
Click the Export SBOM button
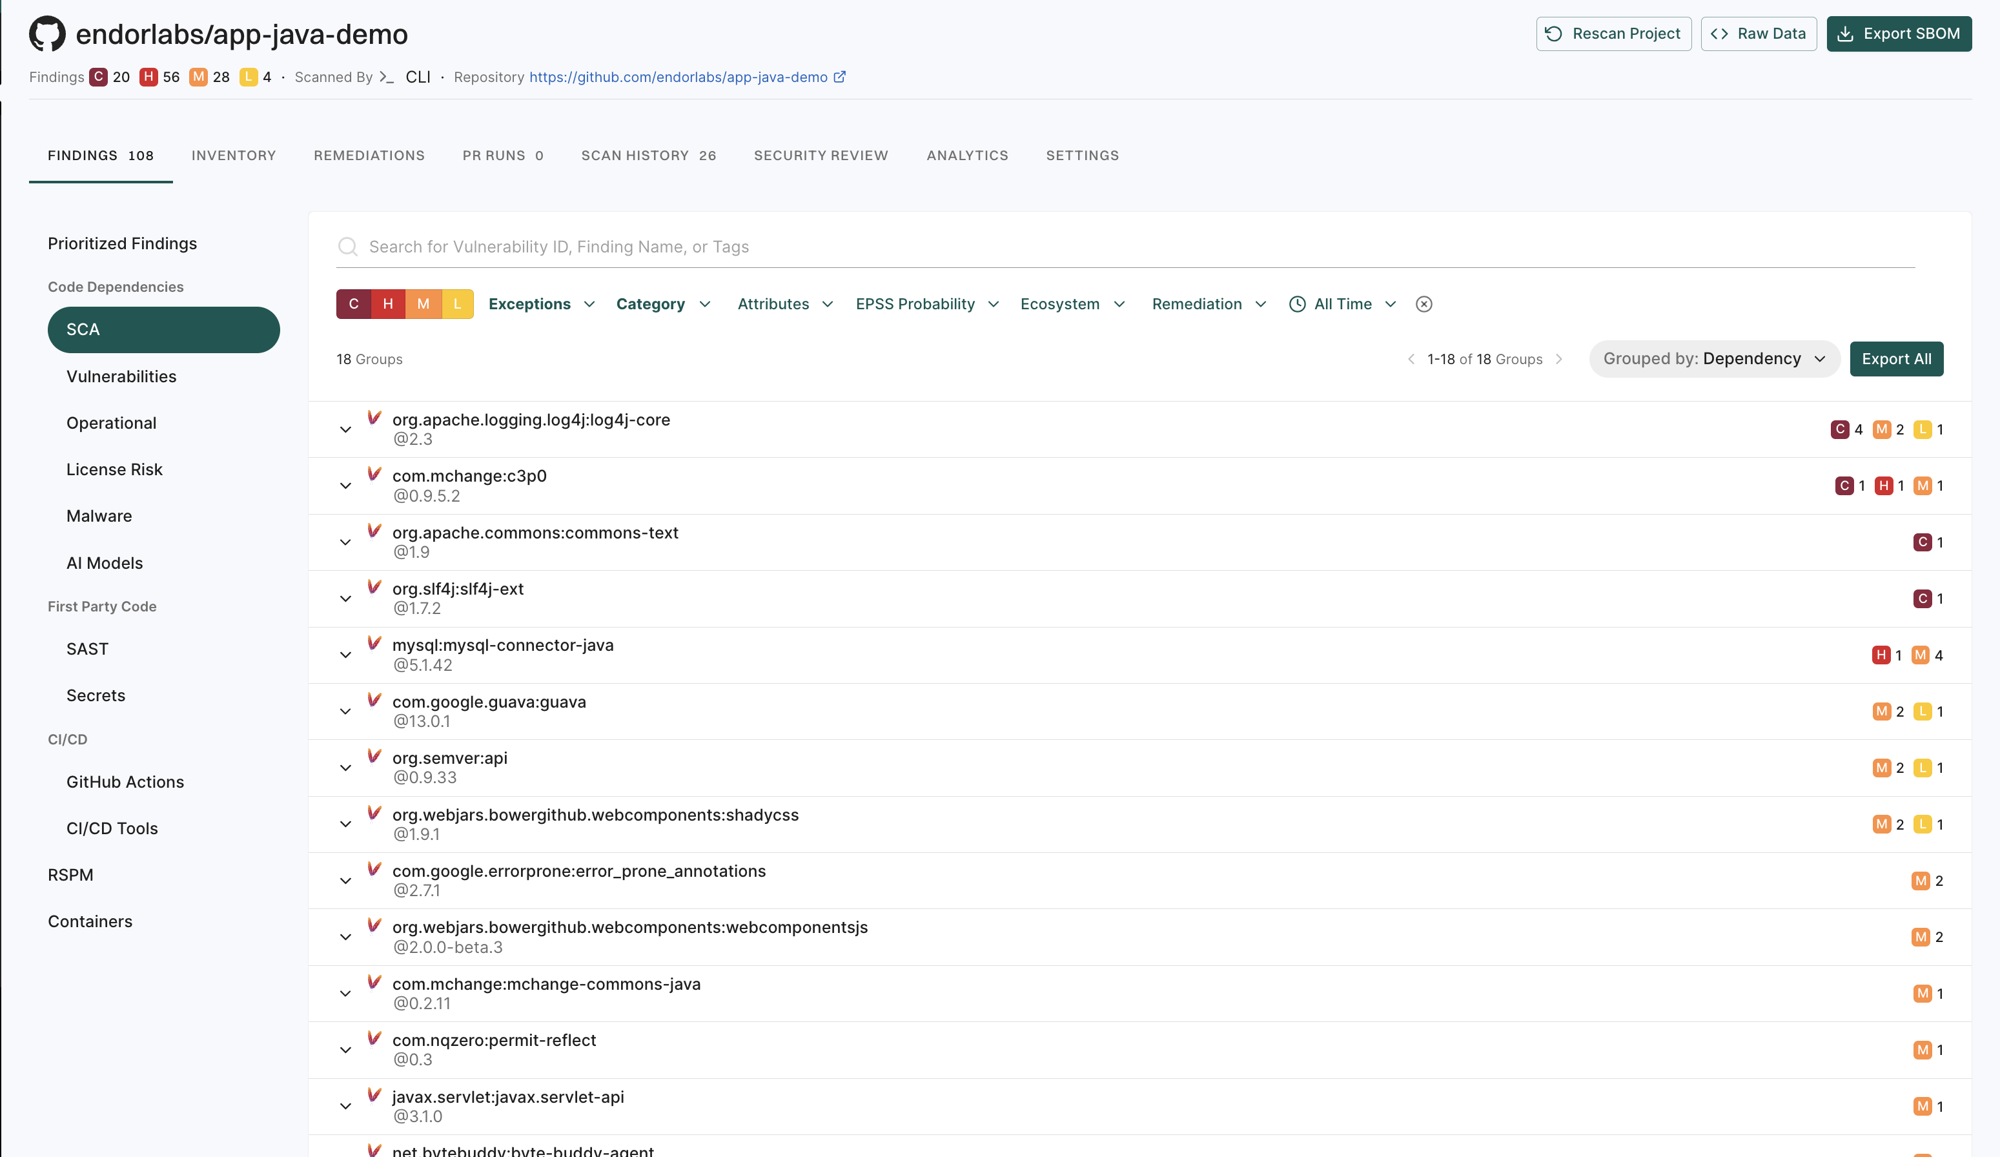pyautogui.click(x=1899, y=34)
